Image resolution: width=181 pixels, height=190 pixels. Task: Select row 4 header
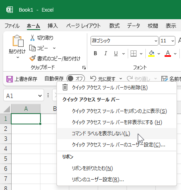click(x=6, y=149)
